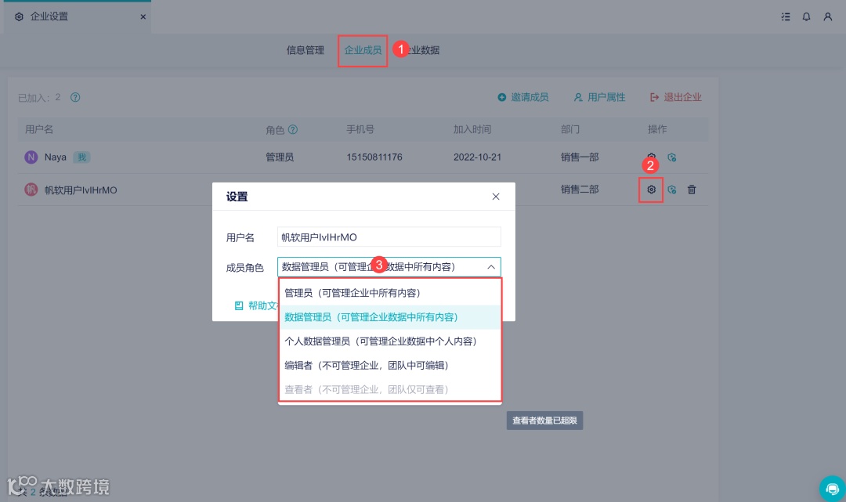Switch to the 信息管理 tab
The height and width of the screenshot is (502, 846).
click(305, 49)
